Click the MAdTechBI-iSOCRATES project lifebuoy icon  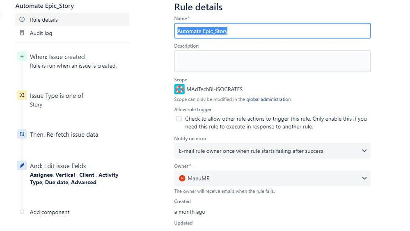[x=179, y=89]
